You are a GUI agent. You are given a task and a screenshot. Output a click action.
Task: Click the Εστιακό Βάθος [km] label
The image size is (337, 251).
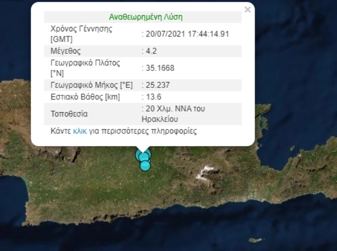coord(85,97)
